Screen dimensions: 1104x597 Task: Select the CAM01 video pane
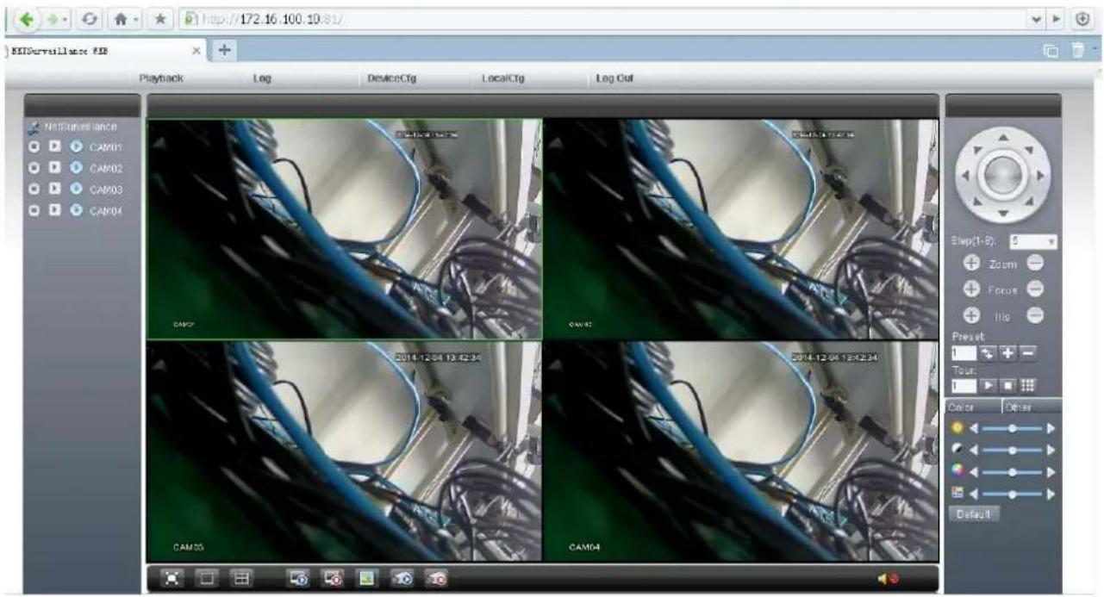[x=345, y=228]
